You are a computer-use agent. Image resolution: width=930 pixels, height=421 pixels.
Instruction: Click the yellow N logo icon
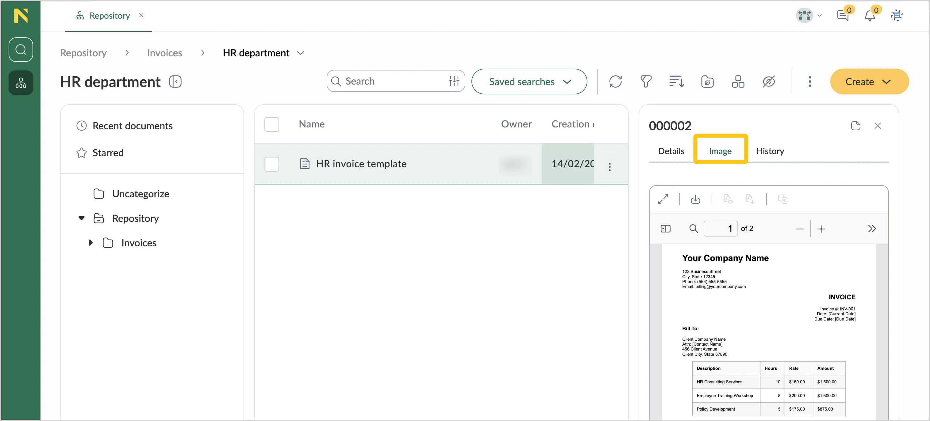point(21,16)
